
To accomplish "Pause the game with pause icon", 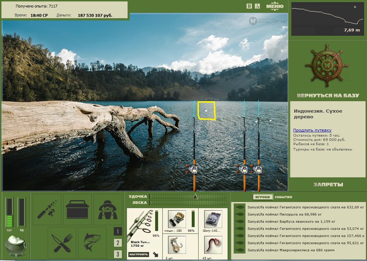I will (249, 6).
